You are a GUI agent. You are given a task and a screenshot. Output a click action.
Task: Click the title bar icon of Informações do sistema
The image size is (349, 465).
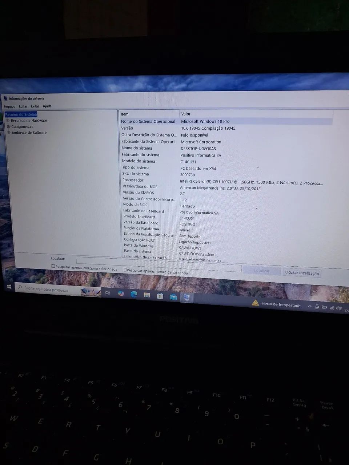point(5,98)
